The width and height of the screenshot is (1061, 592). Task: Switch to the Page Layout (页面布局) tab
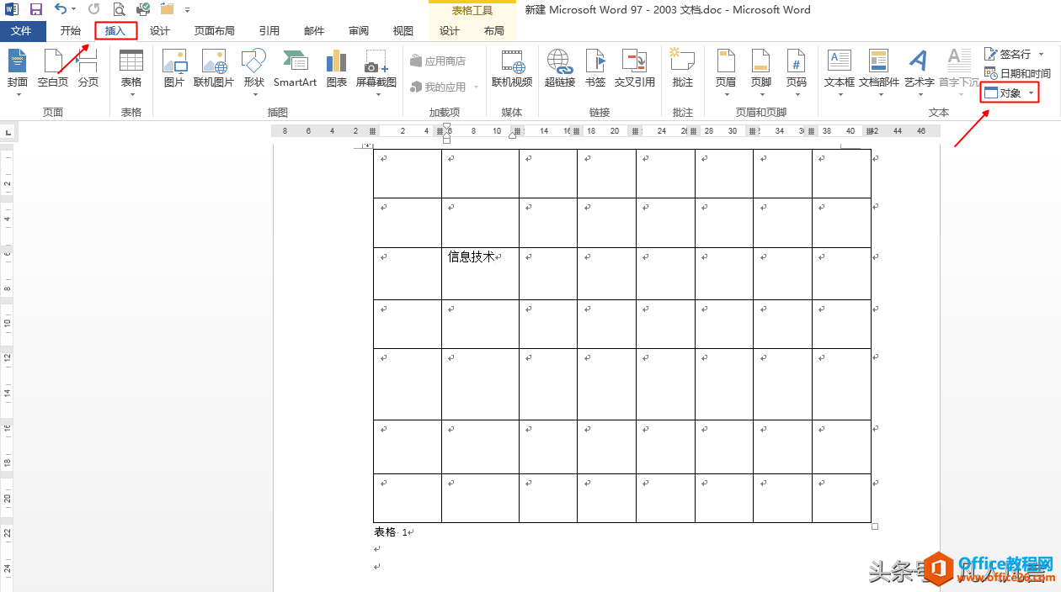[x=214, y=31]
